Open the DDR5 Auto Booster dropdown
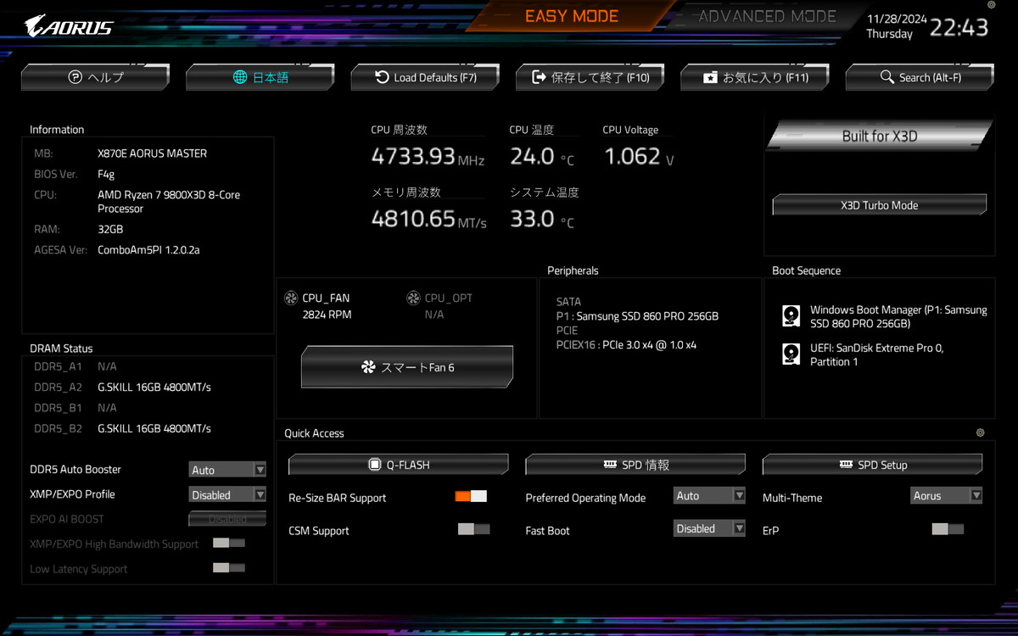The height and width of the screenshot is (636, 1018). point(227,470)
